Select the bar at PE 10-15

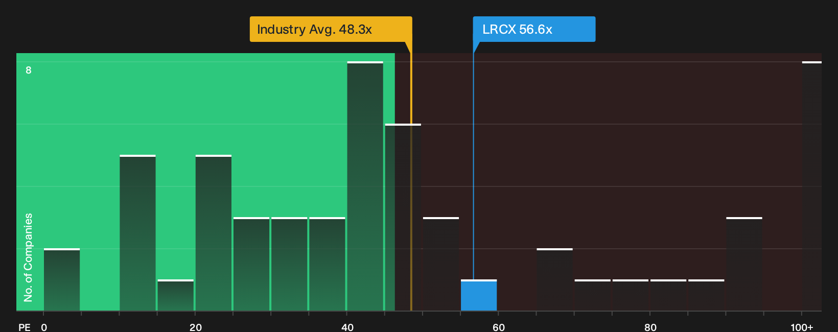[137, 233]
